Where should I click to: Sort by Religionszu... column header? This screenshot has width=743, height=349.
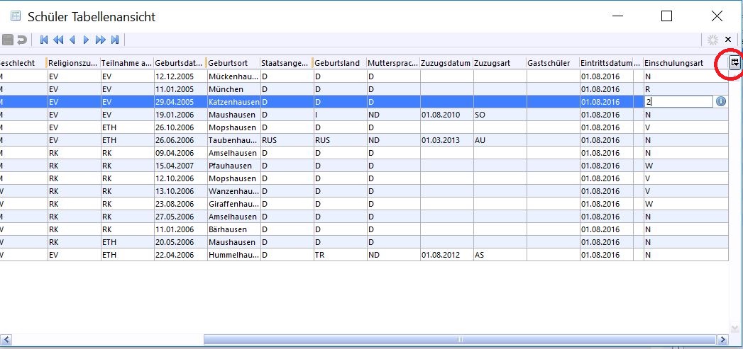click(73, 63)
